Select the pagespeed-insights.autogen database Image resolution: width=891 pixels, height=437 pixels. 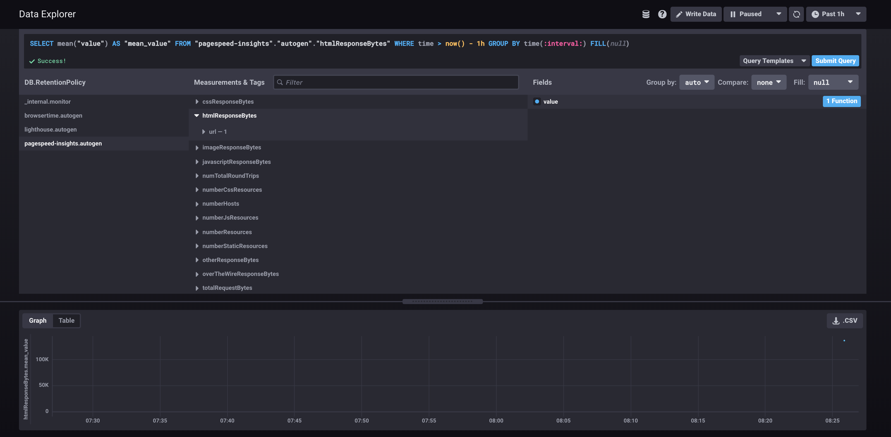click(104, 143)
